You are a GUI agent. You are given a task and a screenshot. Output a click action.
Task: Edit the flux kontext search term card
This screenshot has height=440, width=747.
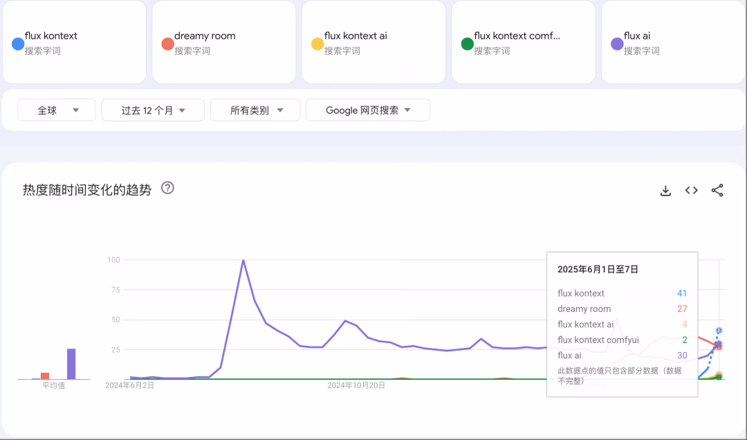74,42
